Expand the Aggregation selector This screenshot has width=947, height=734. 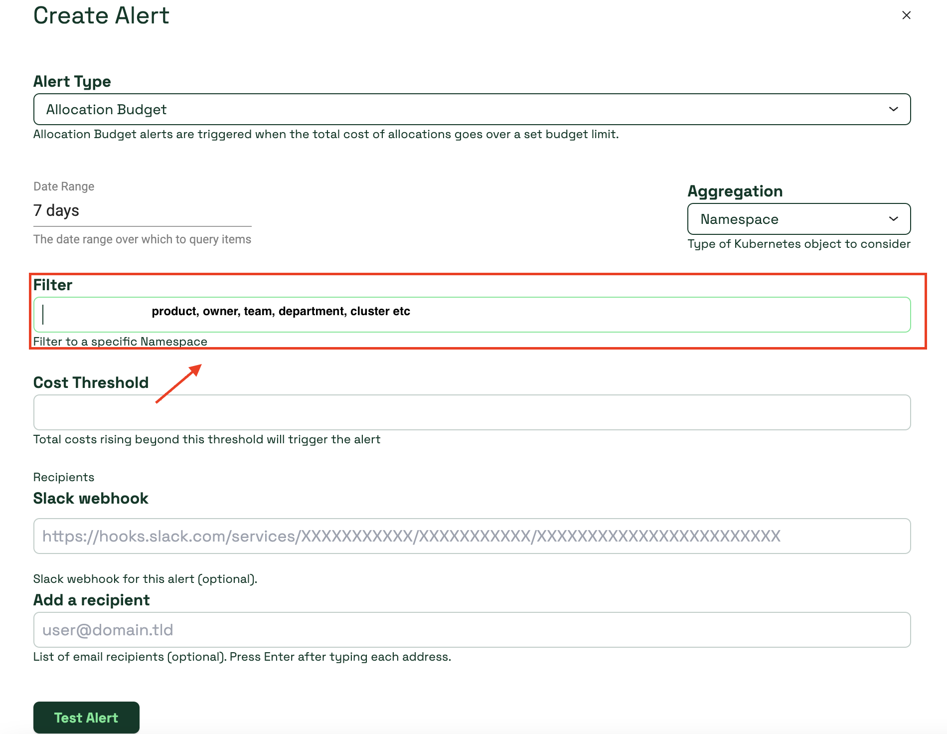798,219
